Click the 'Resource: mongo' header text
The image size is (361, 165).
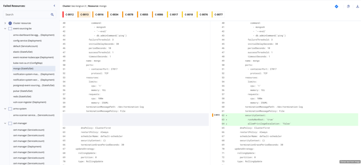(x=97, y=6)
